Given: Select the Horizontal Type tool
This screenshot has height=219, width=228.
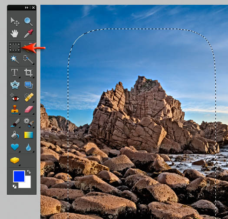Looking at the screenshot, I should (15, 73).
